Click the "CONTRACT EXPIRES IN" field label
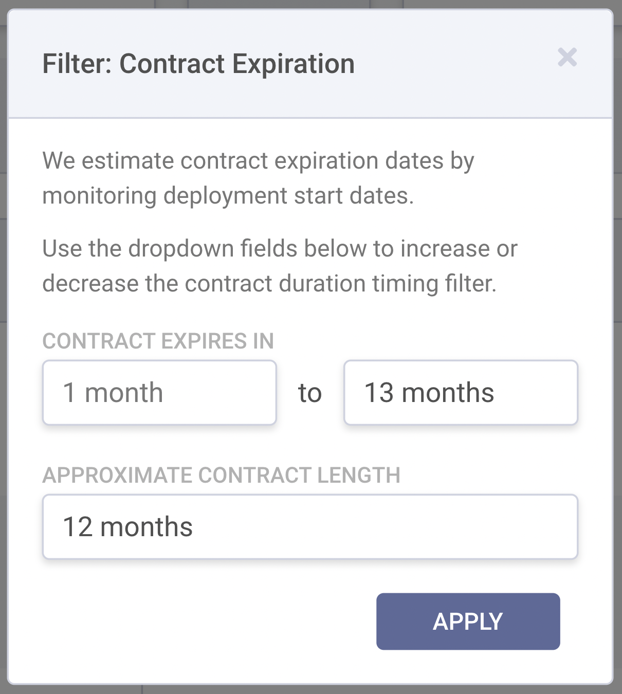The width and height of the screenshot is (622, 694). coord(158,341)
